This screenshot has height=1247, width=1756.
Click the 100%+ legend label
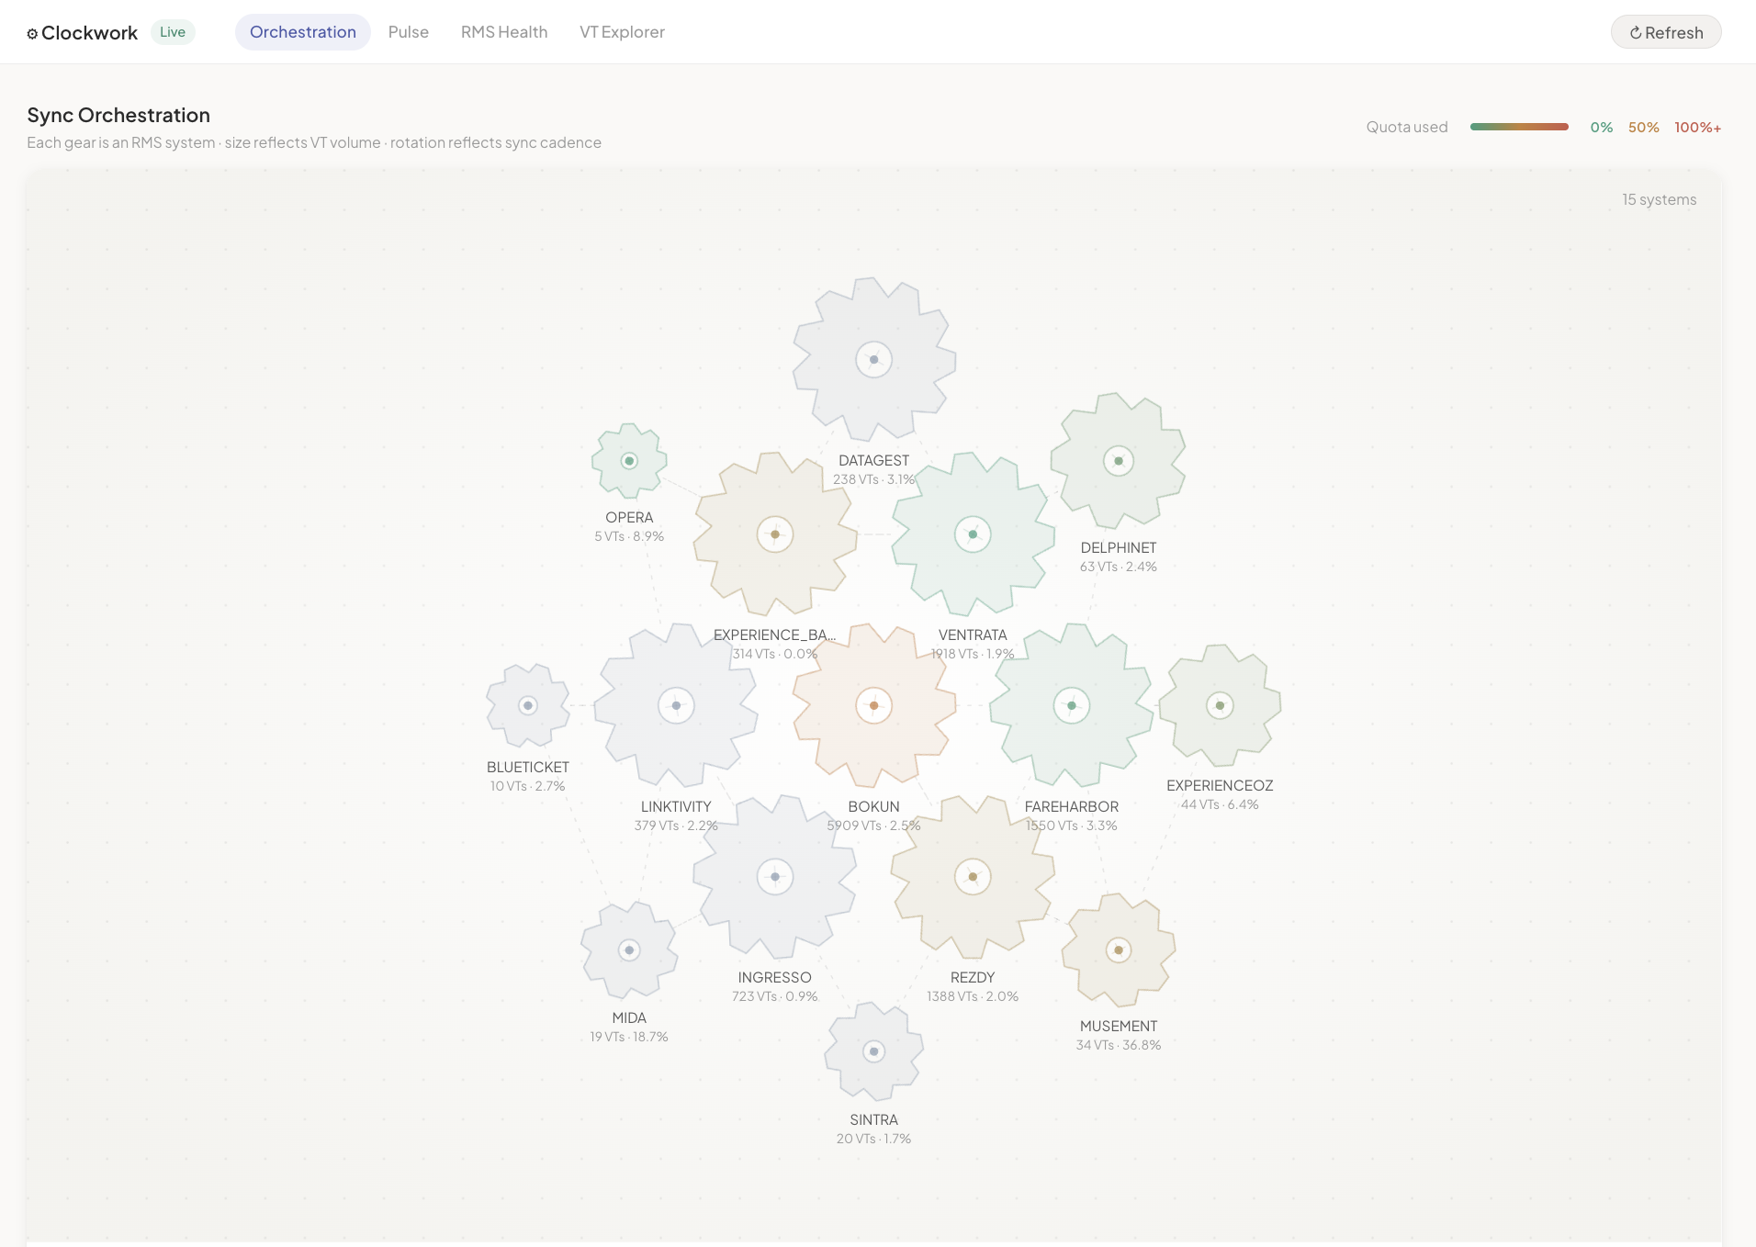pos(1698,128)
